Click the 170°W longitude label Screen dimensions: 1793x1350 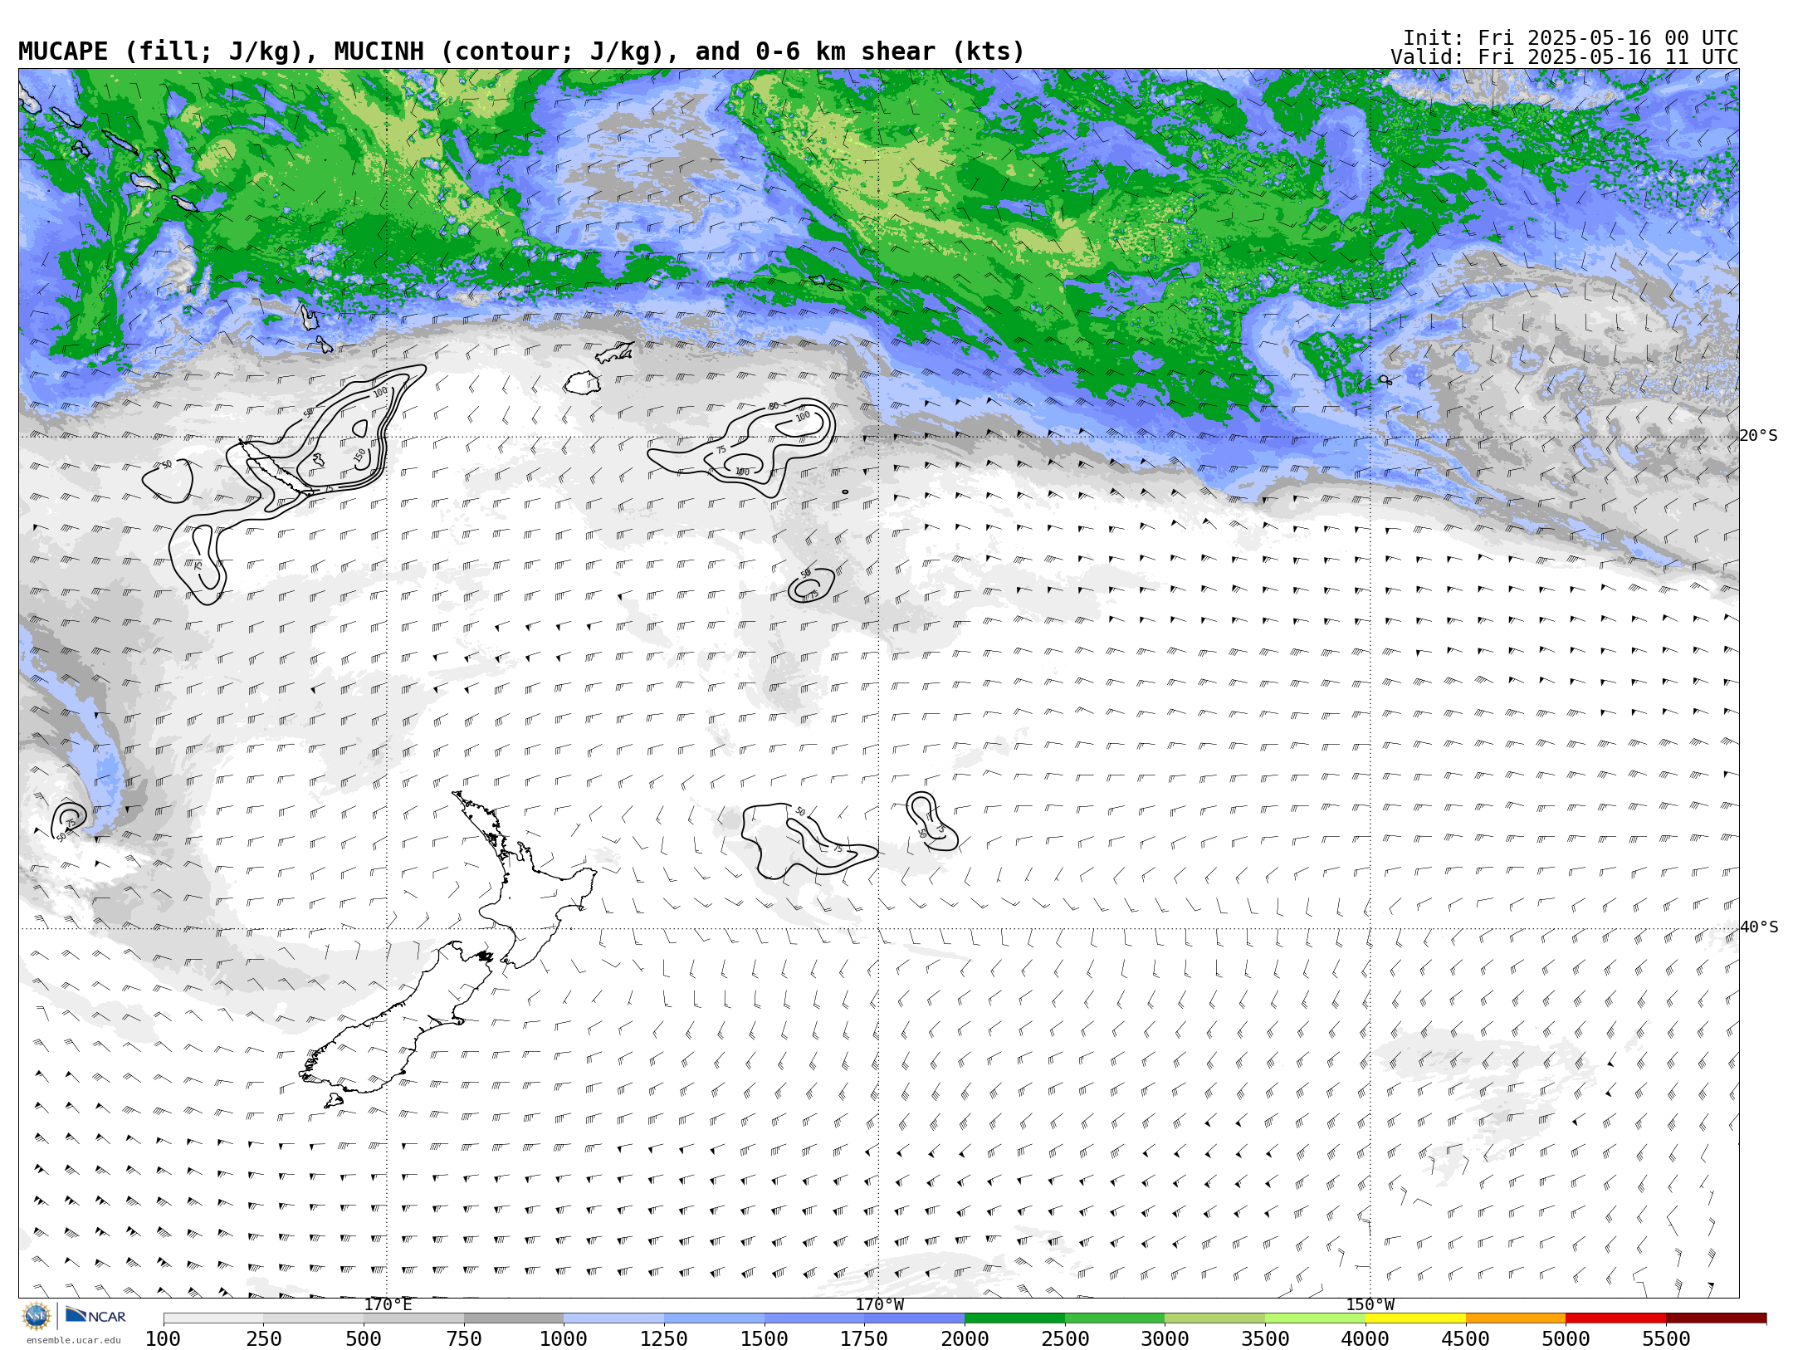coord(880,1305)
